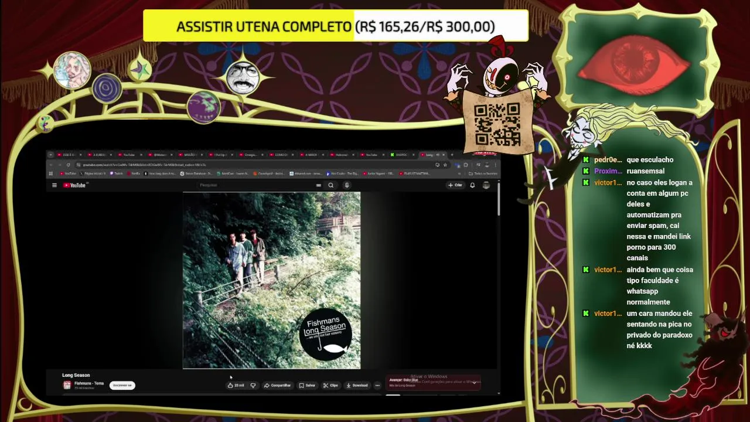Open the YouTube hamburger guide menu
The width and height of the screenshot is (750, 422).
pyautogui.click(x=54, y=185)
